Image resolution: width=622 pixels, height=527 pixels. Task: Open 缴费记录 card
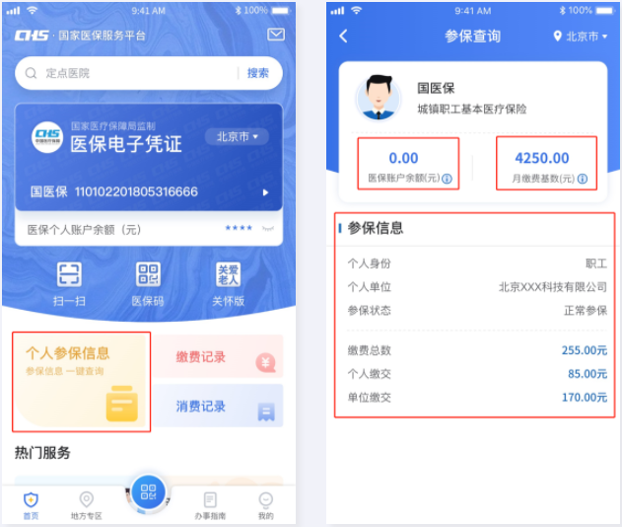218,356
